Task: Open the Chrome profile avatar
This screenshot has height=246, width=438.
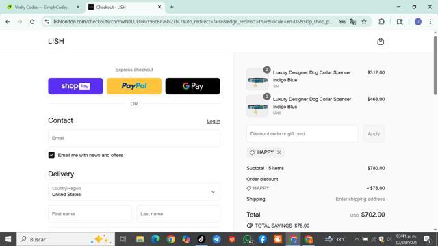Action: [x=418, y=21]
